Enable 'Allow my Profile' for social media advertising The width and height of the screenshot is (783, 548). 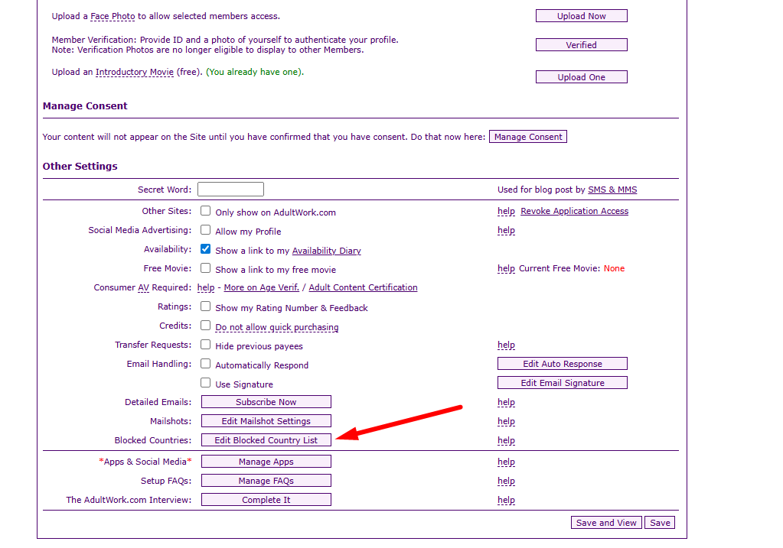click(205, 230)
